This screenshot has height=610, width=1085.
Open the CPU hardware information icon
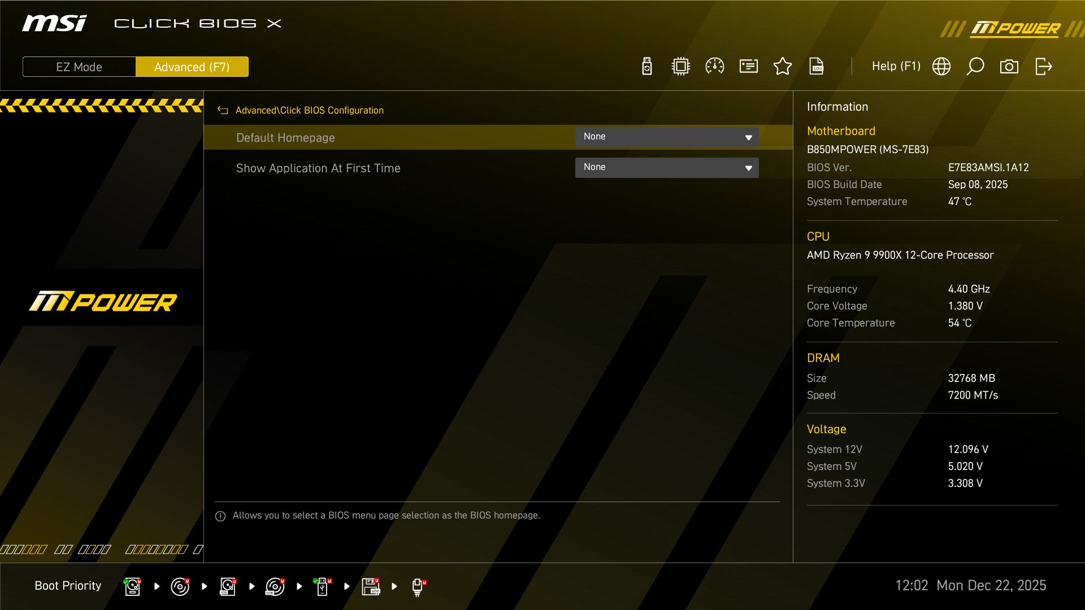click(x=680, y=66)
